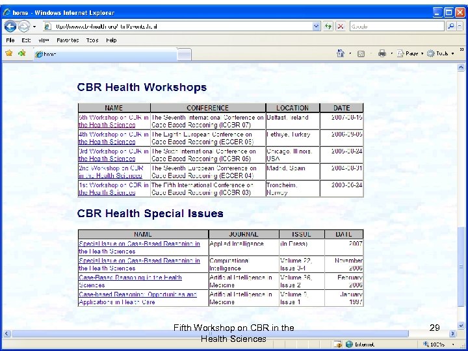Click the browser Back arrow button
Screen dimensions: 468x351
[x=10, y=27]
